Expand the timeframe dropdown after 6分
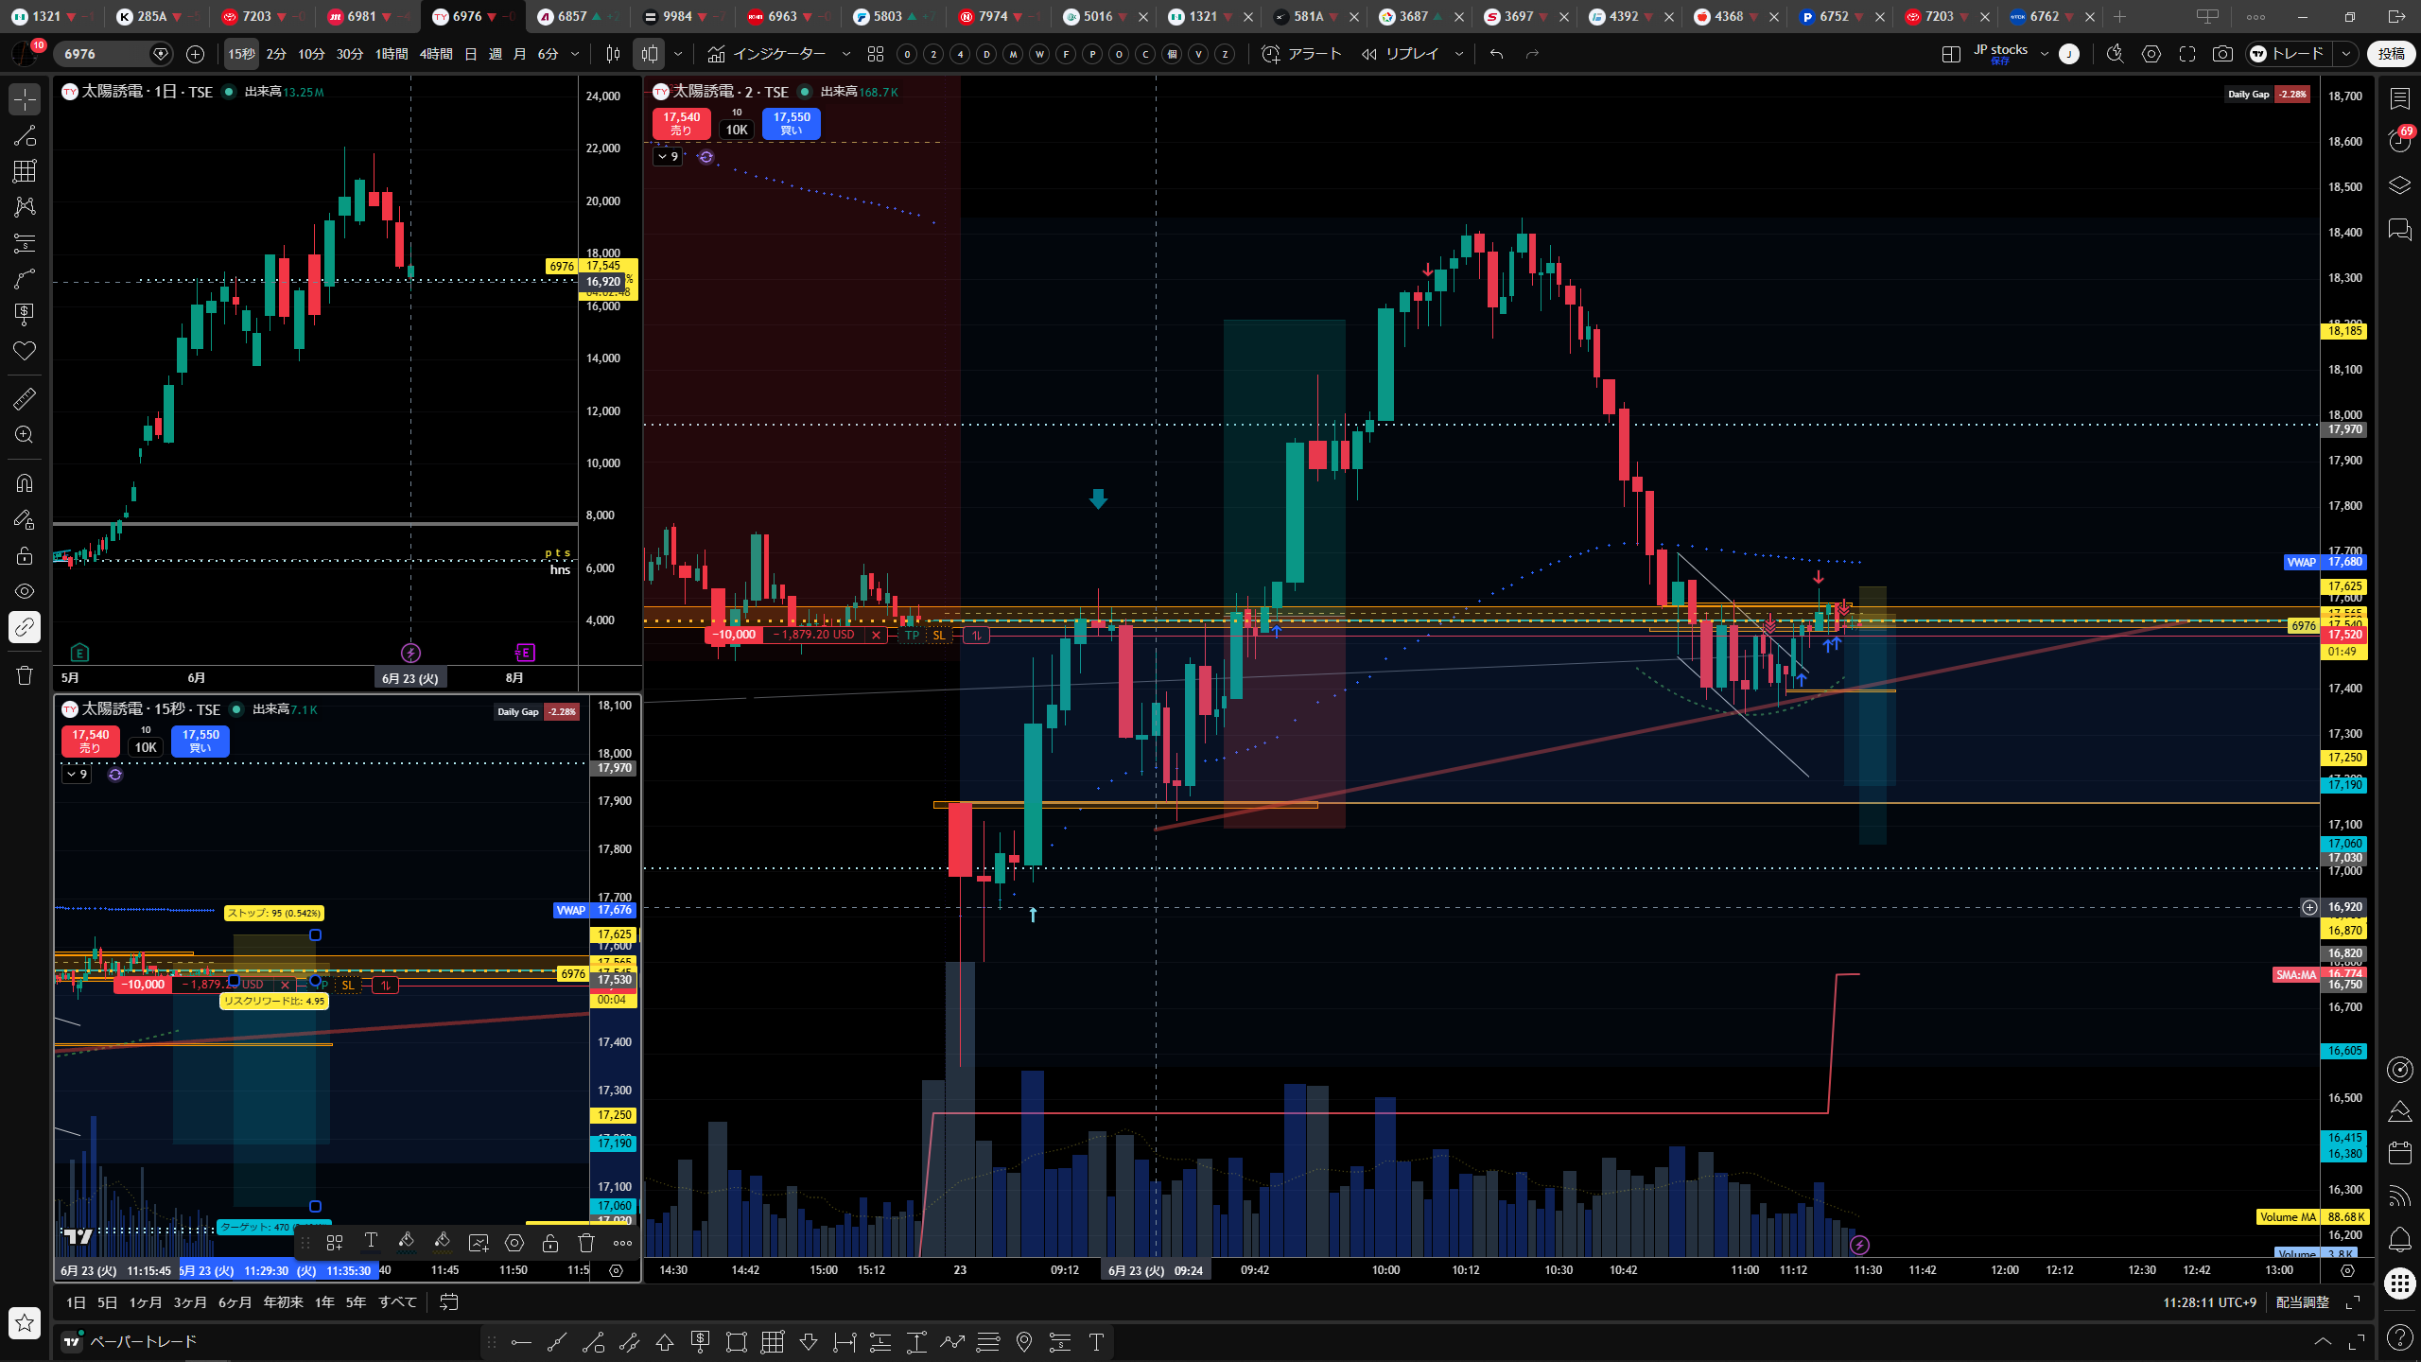 575,54
